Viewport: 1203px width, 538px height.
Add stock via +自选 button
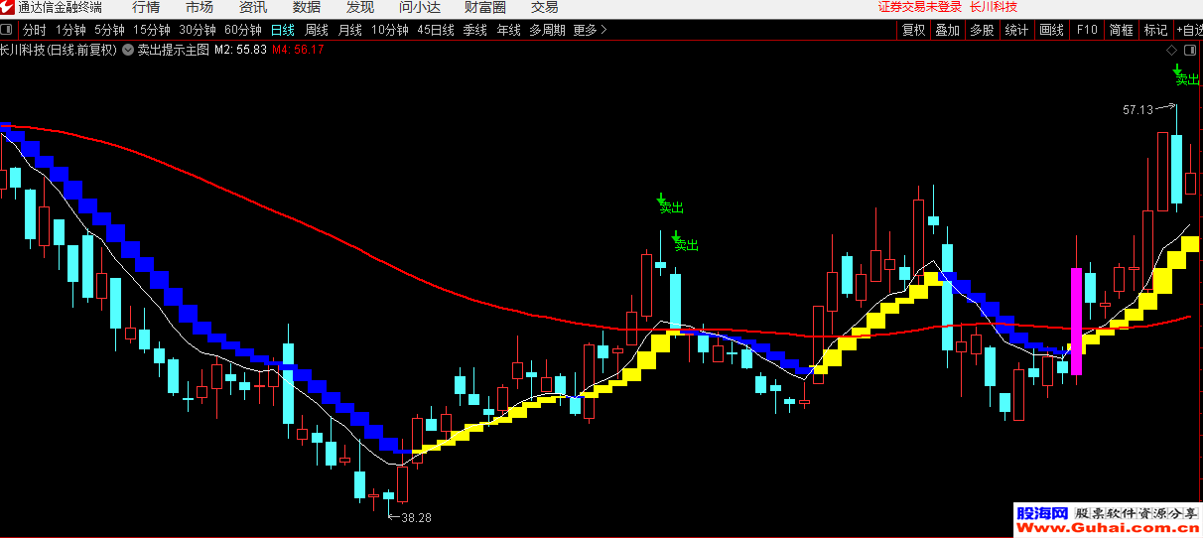pyautogui.click(x=1188, y=30)
